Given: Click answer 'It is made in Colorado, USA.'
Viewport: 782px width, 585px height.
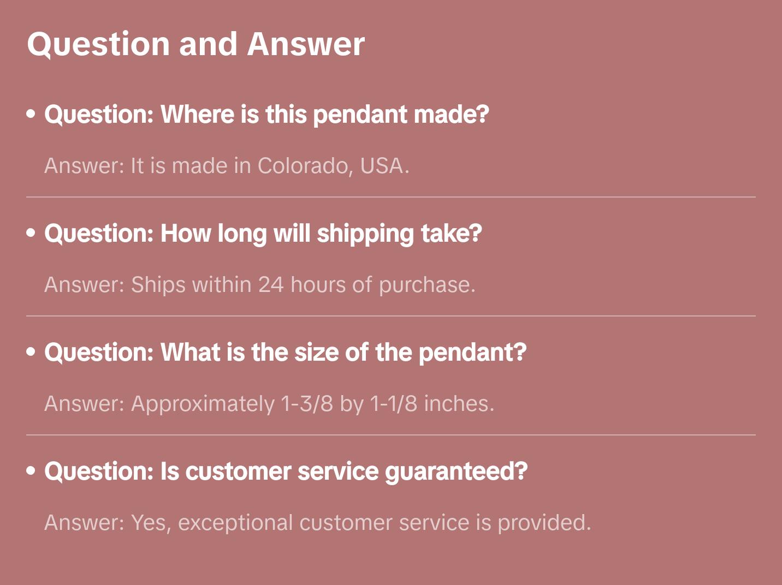Looking at the screenshot, I should [227, 166].
